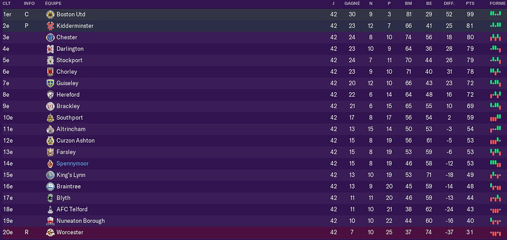Image resolution: width=507 pixels, height=240 pixels.
Task: Click the Worcester club badge
Action: point(50,233)
